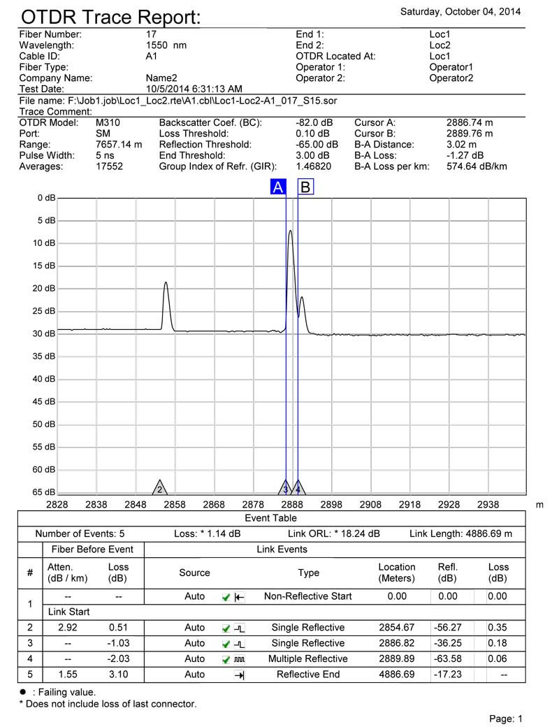Image resolution: width=559 pixels, height=727 pixels.
Task: Click the Reflective End event icon
Action: pos(239,675)
